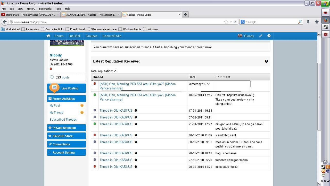Open Jual Beli in the navbar
The height and width of the screenshot is (186, 330).
pyautogui.click(x=75, y=36)
